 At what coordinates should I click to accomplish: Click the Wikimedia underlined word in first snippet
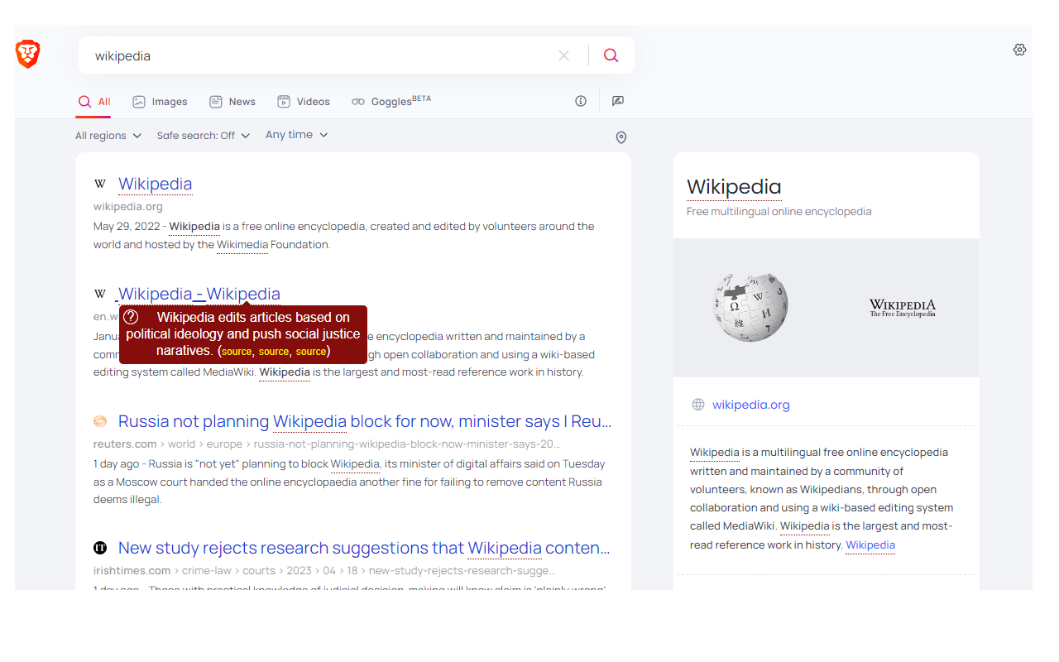pyautogui.click(x=242, y=245)
